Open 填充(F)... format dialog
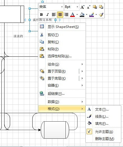Viewport: 123px width, 147px height. [103, 124]
